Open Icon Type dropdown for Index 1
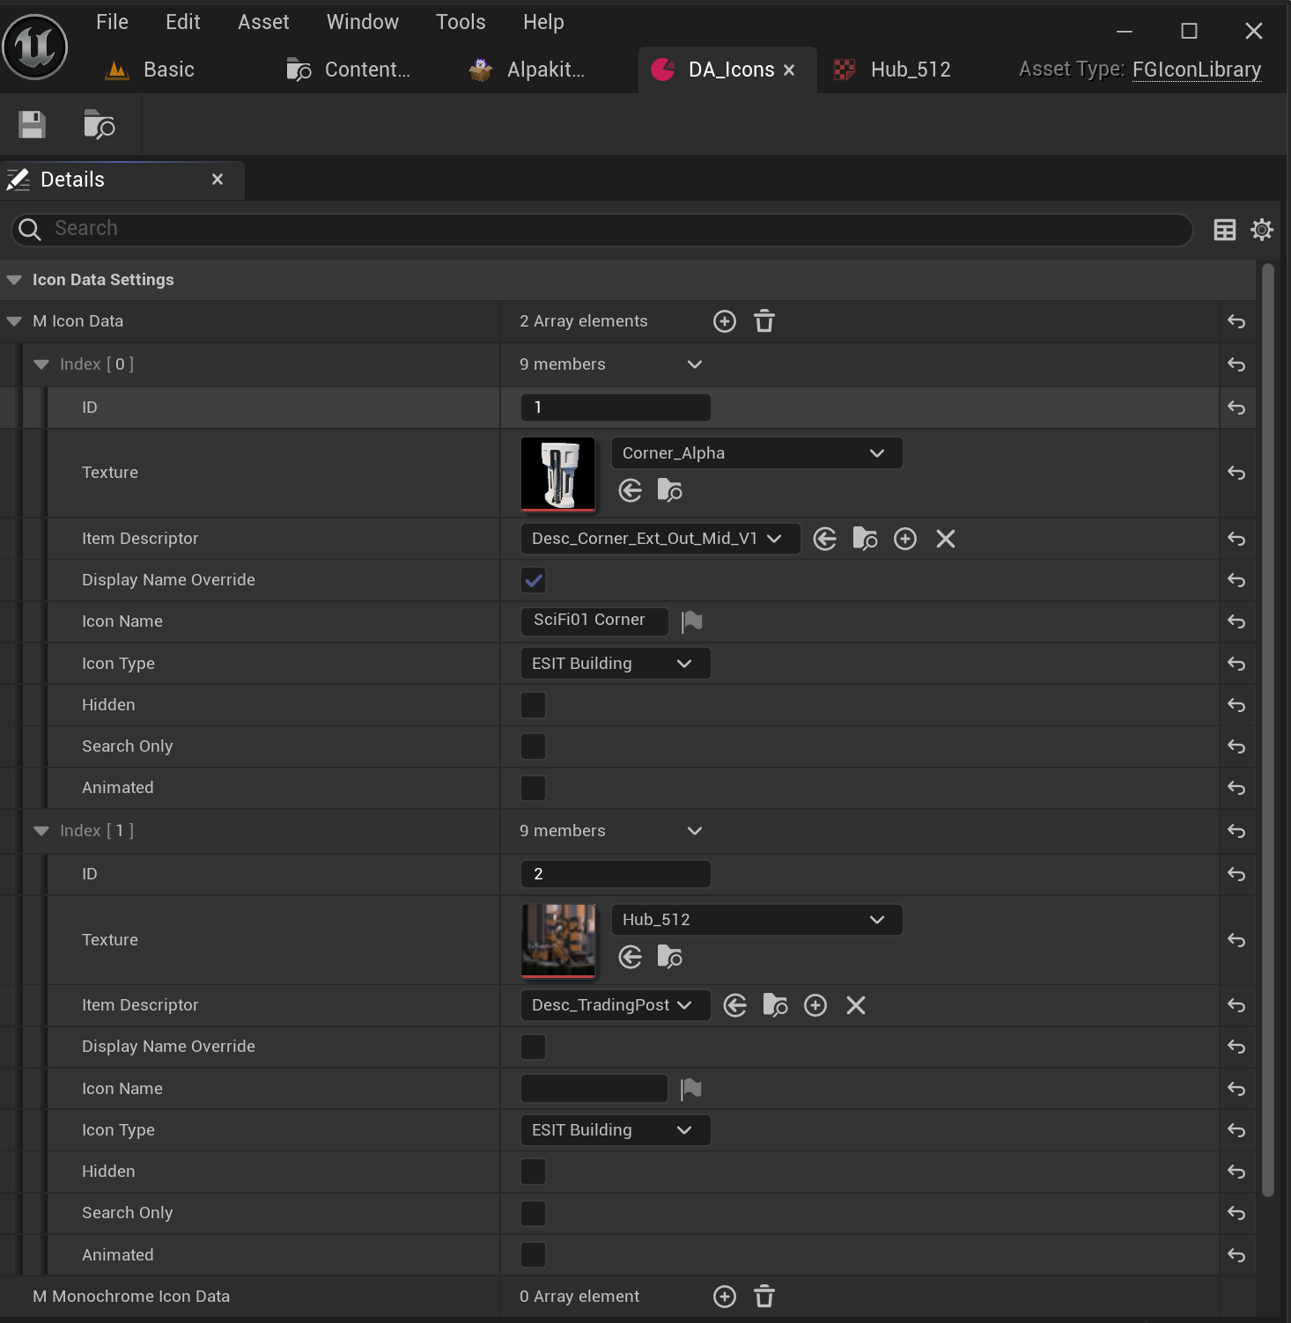1291x1323 pixels. 615,1130
